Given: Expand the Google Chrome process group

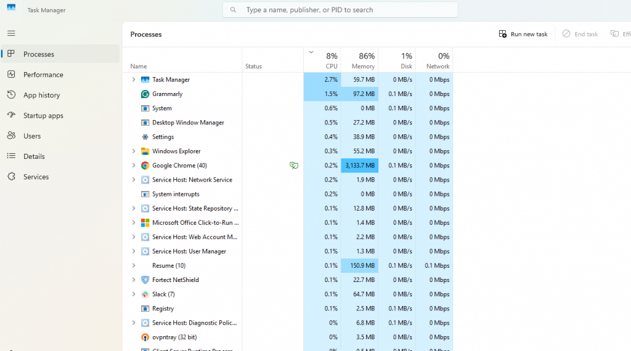Looking at the screenshot, I should coord(134,166).
